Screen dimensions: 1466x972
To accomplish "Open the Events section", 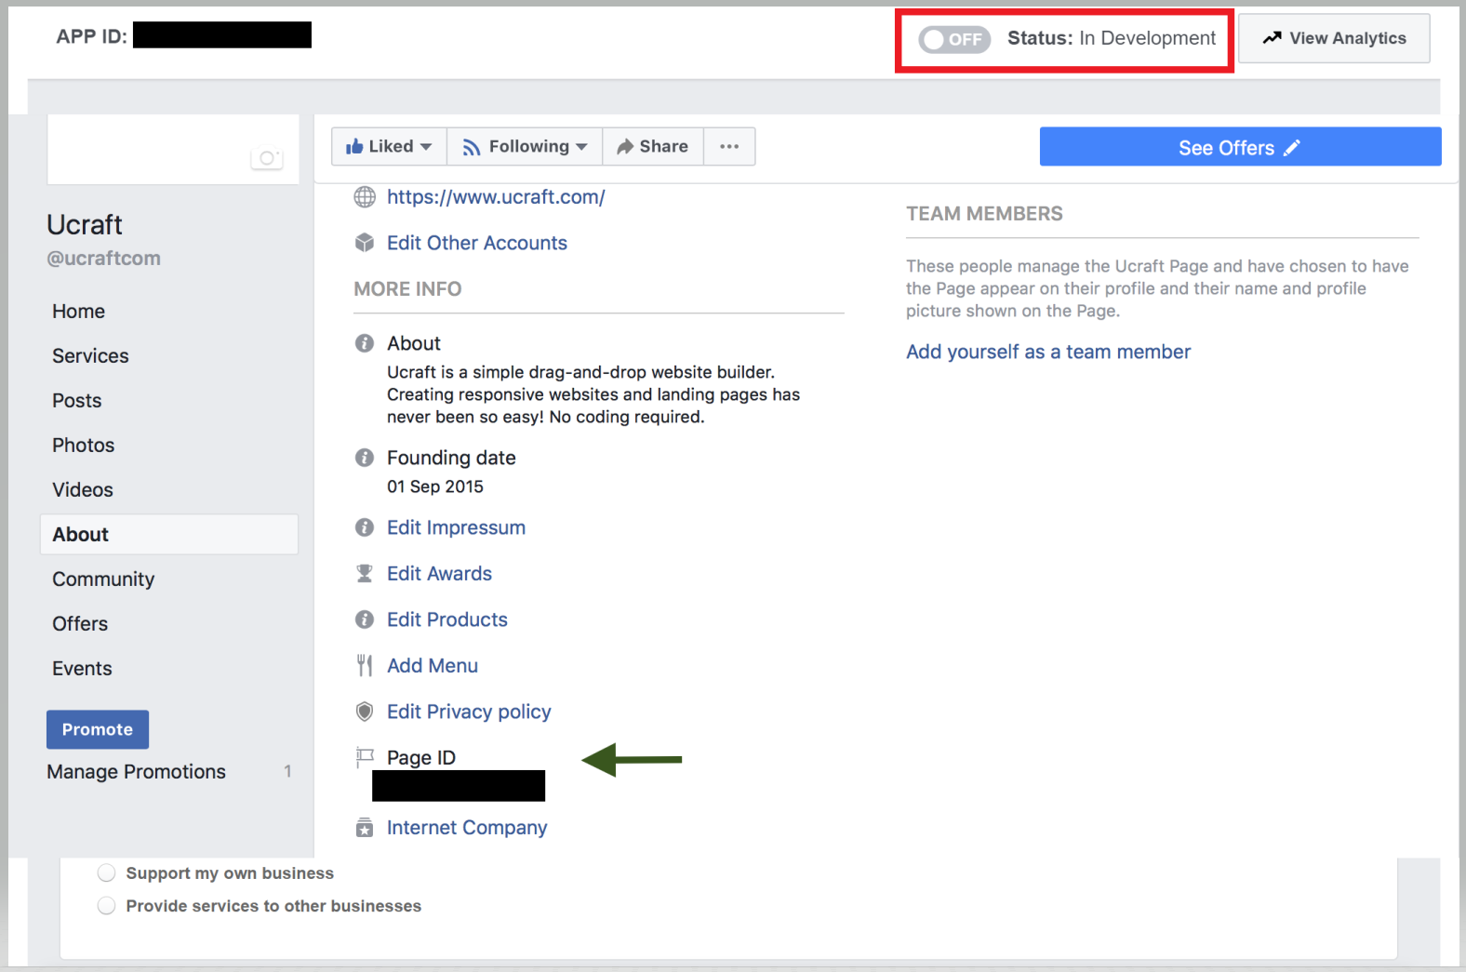I will click(x=82, y=669).
